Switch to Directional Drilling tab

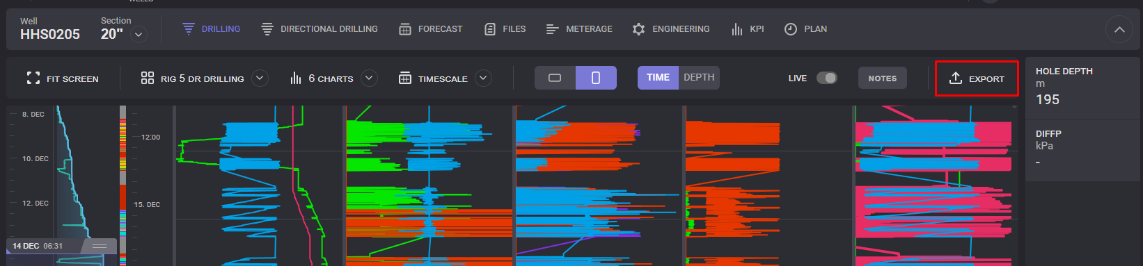pos(320,29)
